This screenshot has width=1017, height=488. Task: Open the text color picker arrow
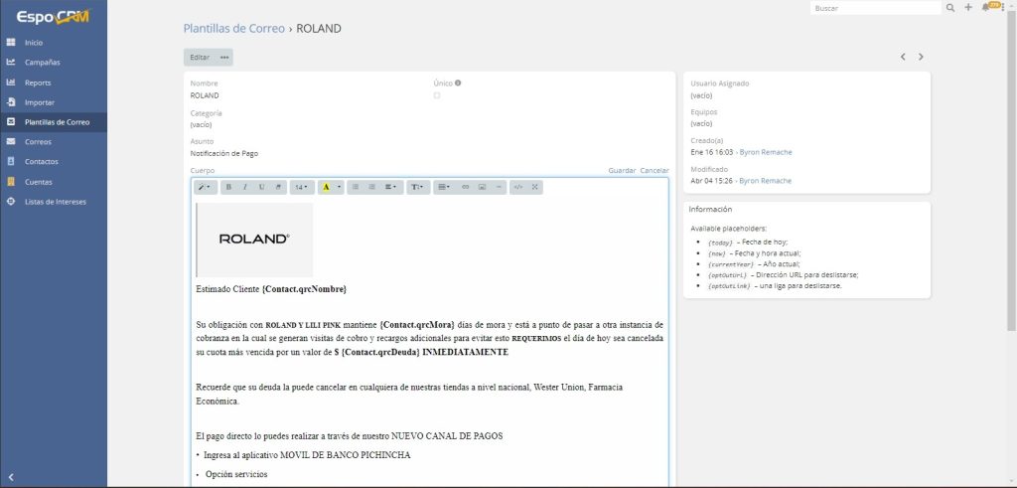(x=339, y=187)
